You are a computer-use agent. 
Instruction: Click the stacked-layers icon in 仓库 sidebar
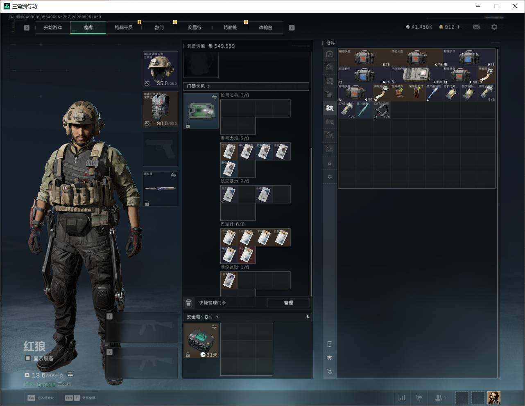pos(330,358)
